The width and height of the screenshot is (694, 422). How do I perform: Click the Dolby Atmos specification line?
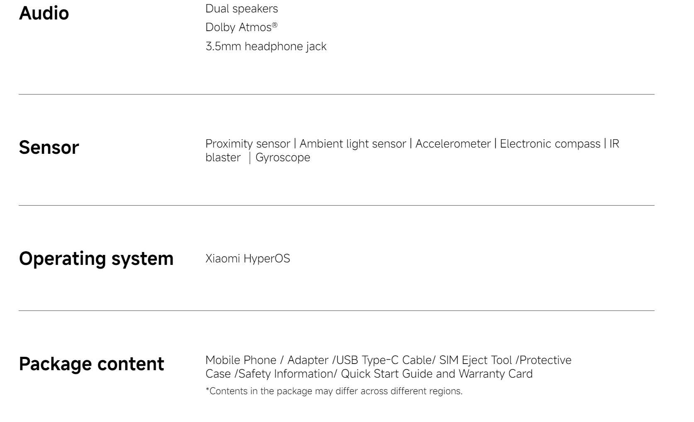[241, 27]
